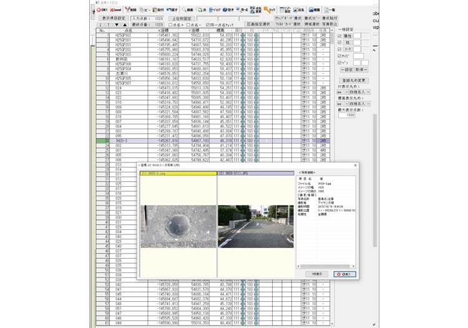Click the クリップボード書式 button

288,19
